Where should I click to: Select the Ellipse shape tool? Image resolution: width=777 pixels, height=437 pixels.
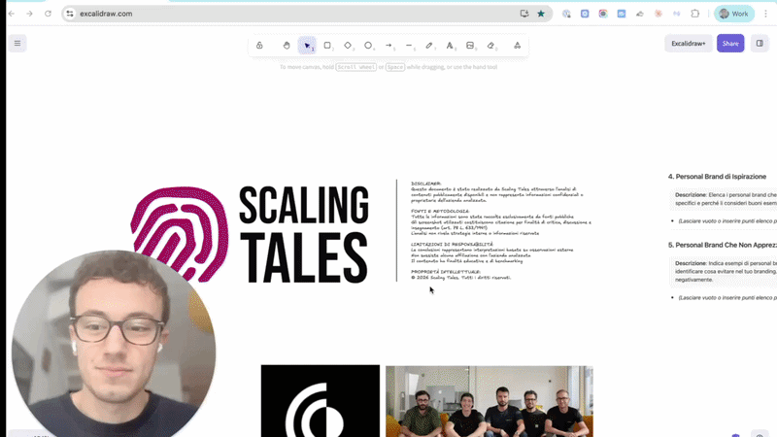tap(368, 45)
